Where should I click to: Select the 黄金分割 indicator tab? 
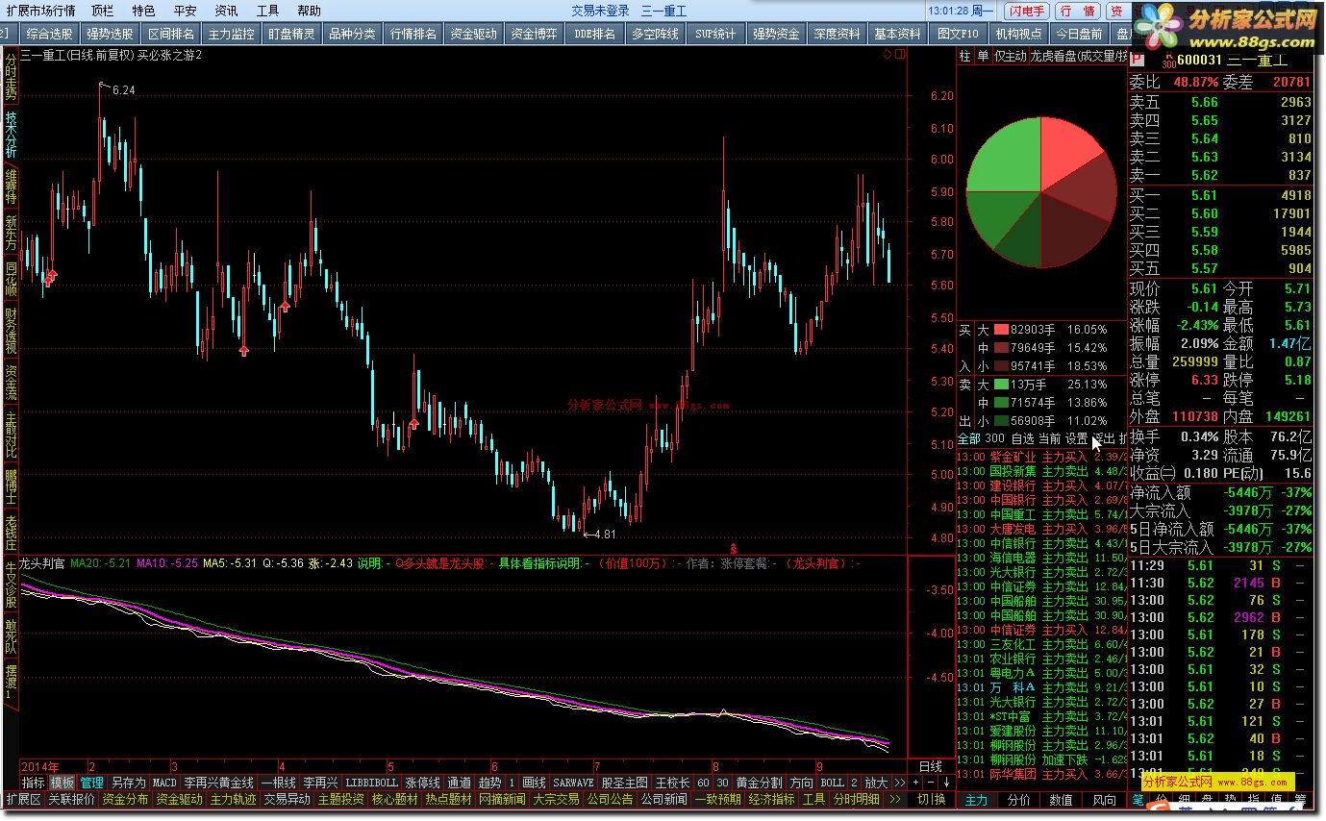pyautogui.click(x=759, y=783)
